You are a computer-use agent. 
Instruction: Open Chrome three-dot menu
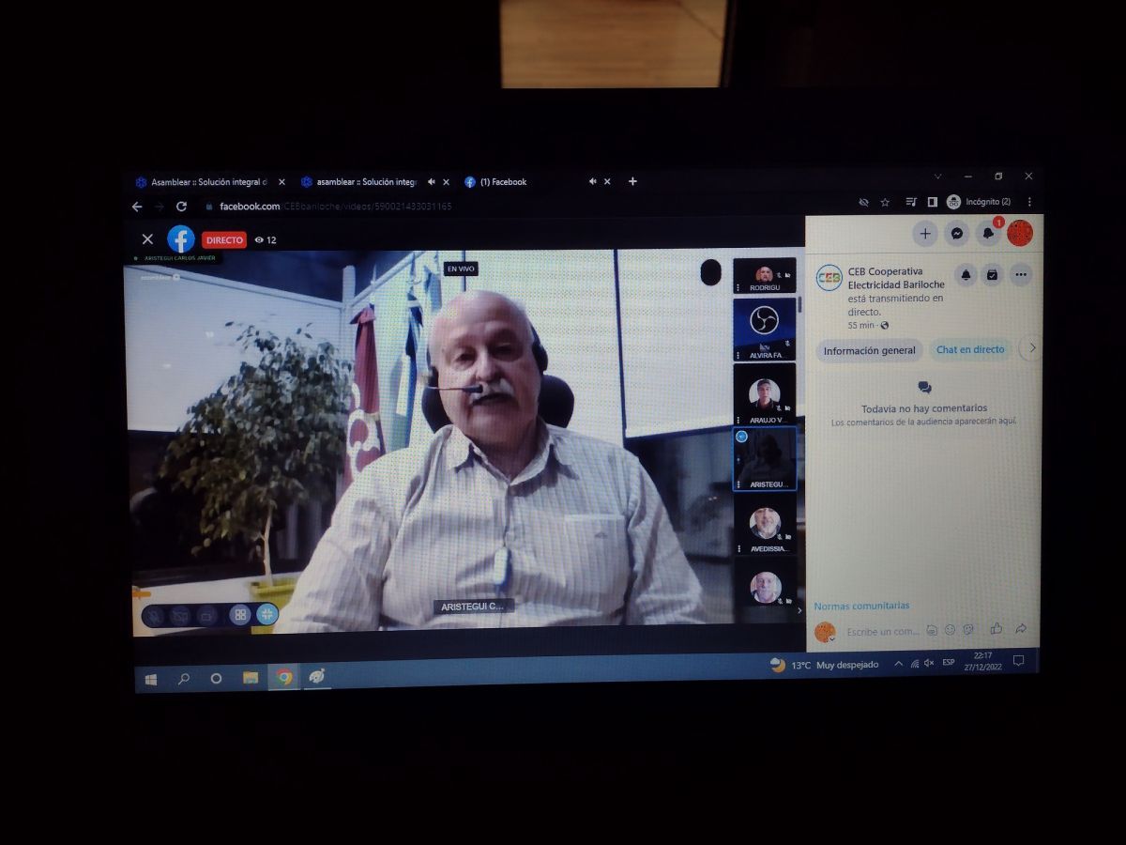(x=1029, y=202)
